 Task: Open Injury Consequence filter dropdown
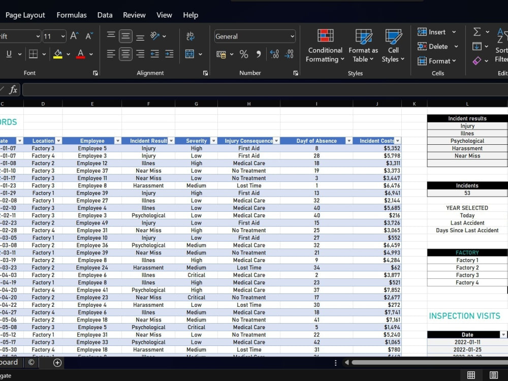276,141
